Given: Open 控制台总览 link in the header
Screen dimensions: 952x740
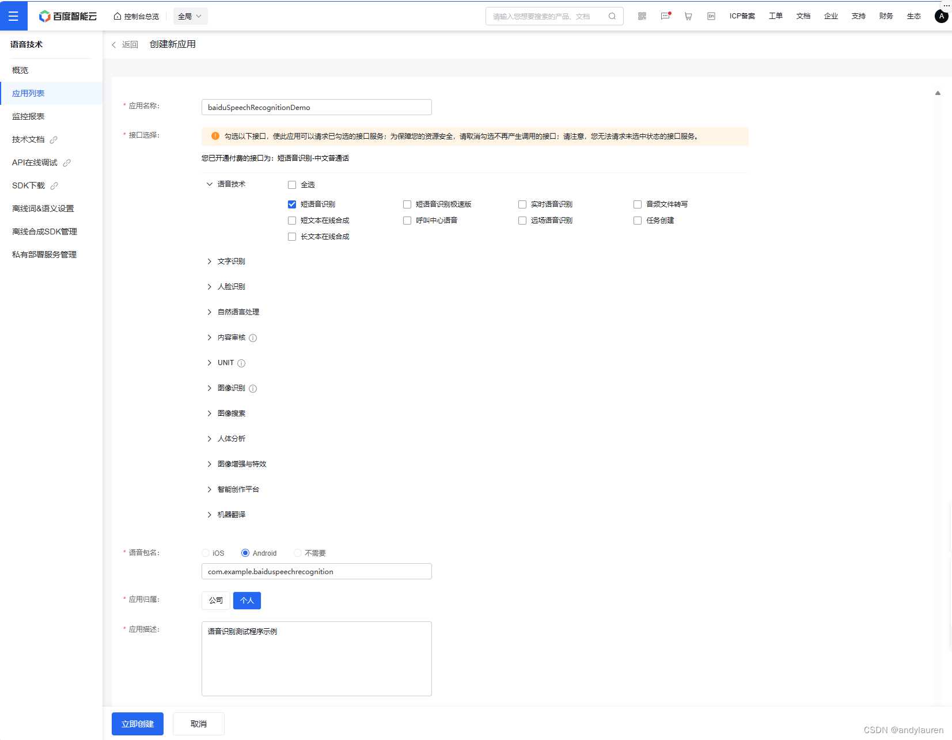Looking at the screenshot, I should 142,16.
